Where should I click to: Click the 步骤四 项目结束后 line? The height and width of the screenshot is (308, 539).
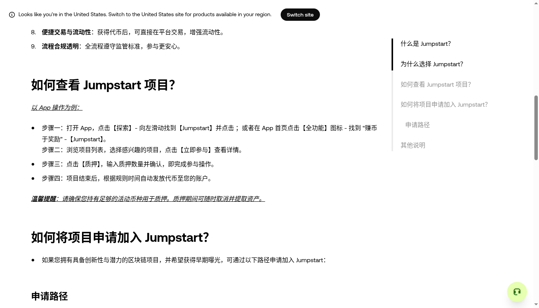127,178
